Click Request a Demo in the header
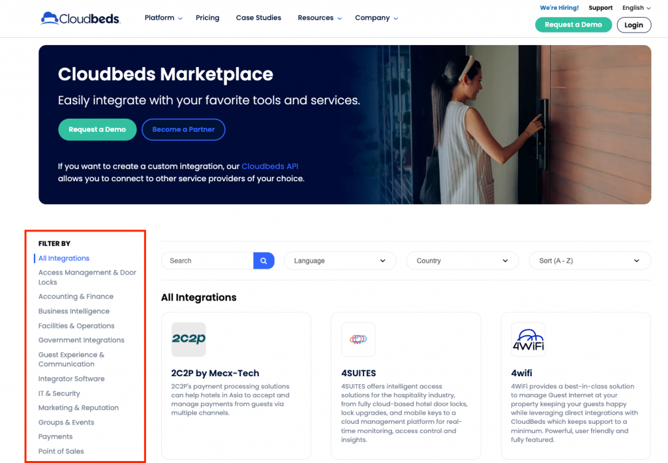 click(x=573, y=25)
